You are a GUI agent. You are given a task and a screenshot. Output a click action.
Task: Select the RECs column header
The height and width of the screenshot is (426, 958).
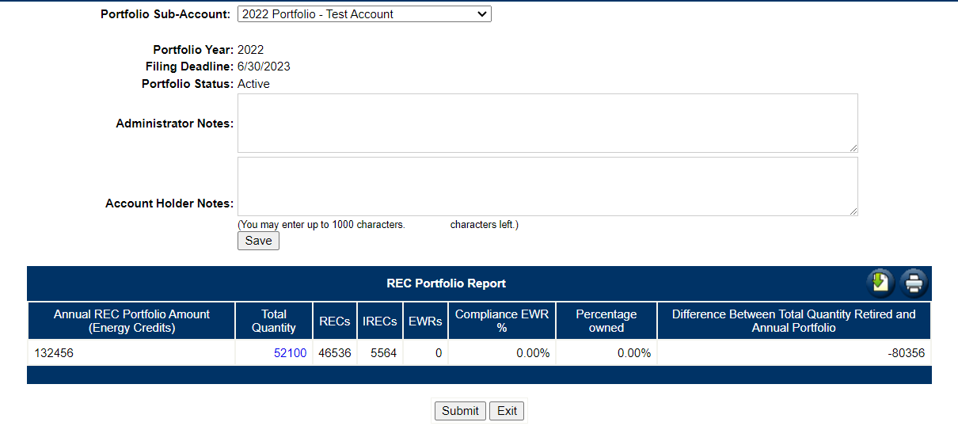pos(335,321)
